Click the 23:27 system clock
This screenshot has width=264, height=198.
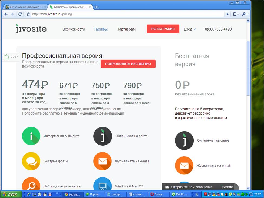click(x=258, y=194)
